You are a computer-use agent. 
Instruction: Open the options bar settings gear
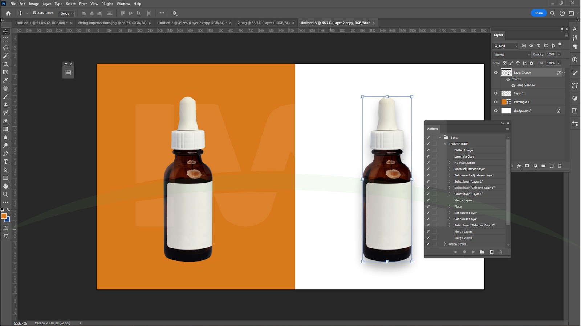point(175,13)
